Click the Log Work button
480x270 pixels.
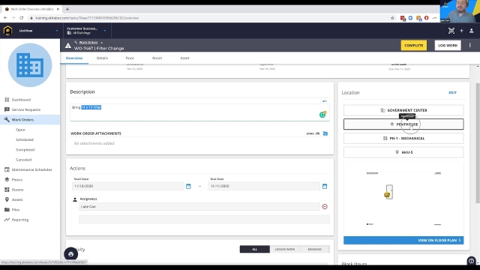tap(448, 45)
